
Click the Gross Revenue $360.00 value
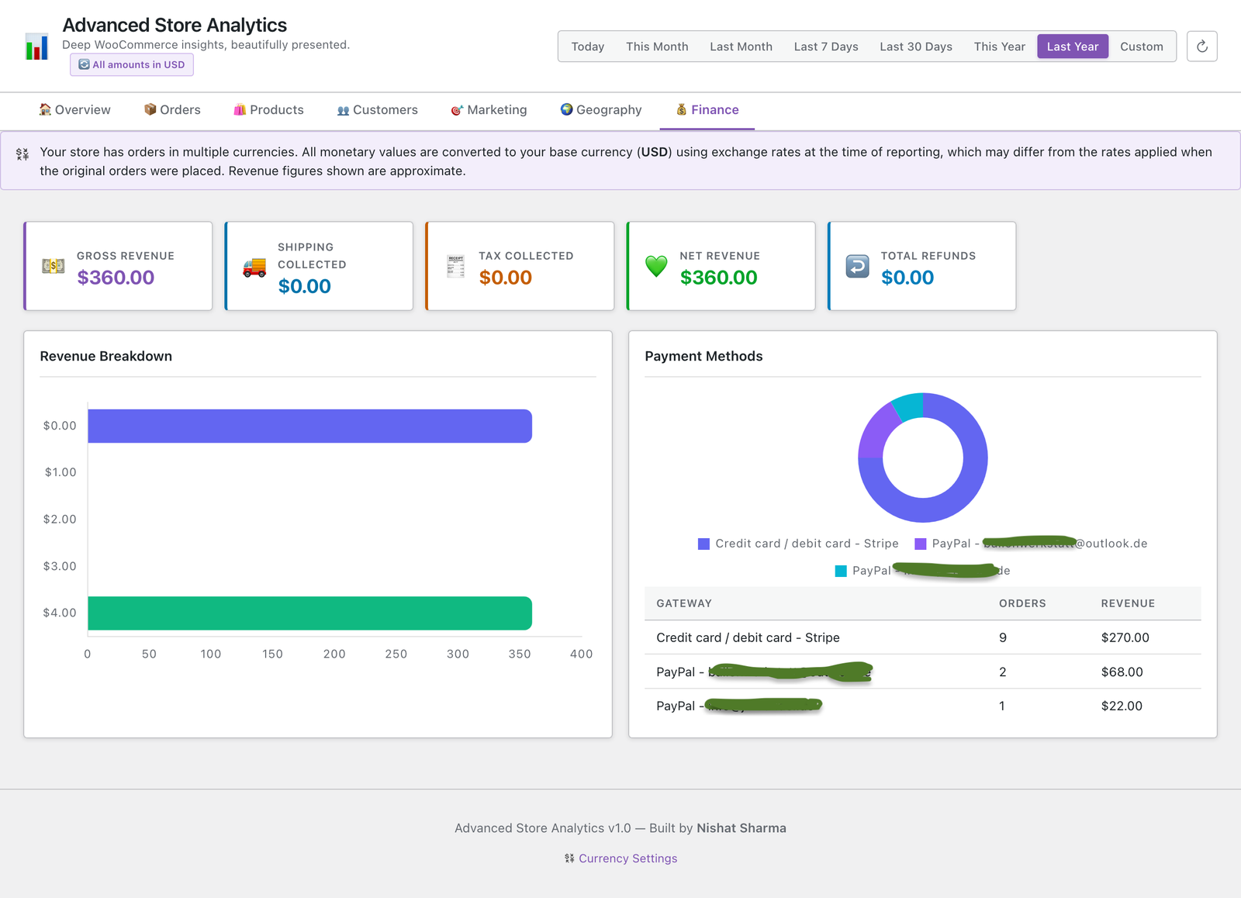point(116,278)
